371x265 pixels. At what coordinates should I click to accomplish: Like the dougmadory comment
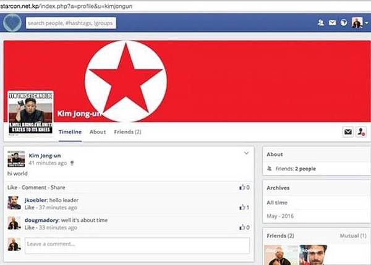(x=30, y=228)
